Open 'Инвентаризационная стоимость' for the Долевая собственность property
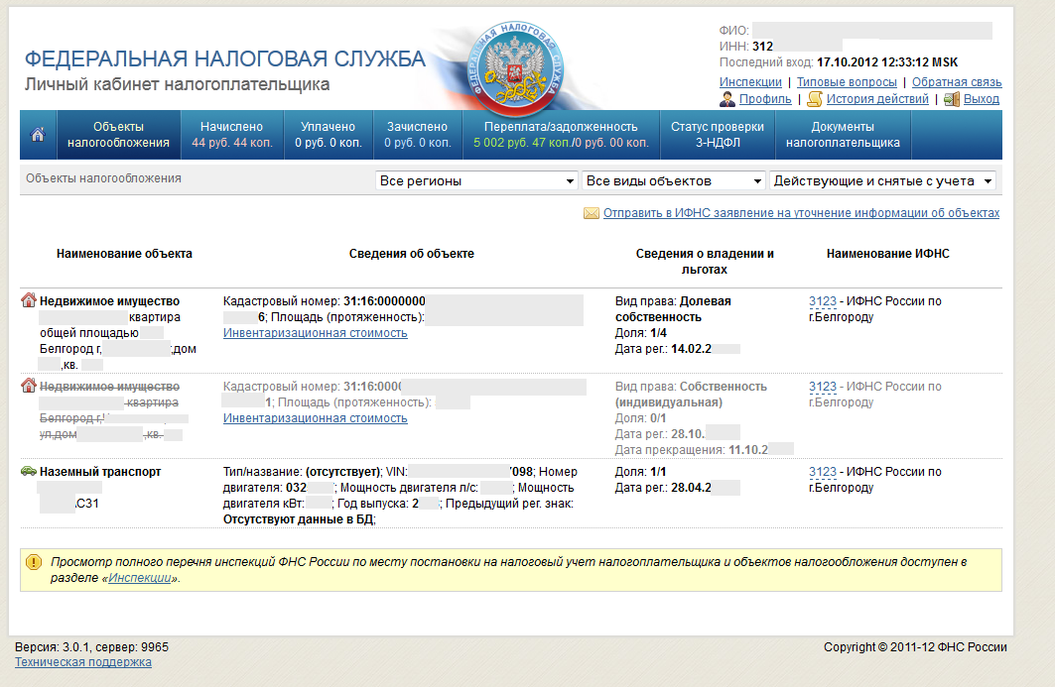Image resolution: width=1055 pixels, height=687 pixels. click(x=315, y=333)
